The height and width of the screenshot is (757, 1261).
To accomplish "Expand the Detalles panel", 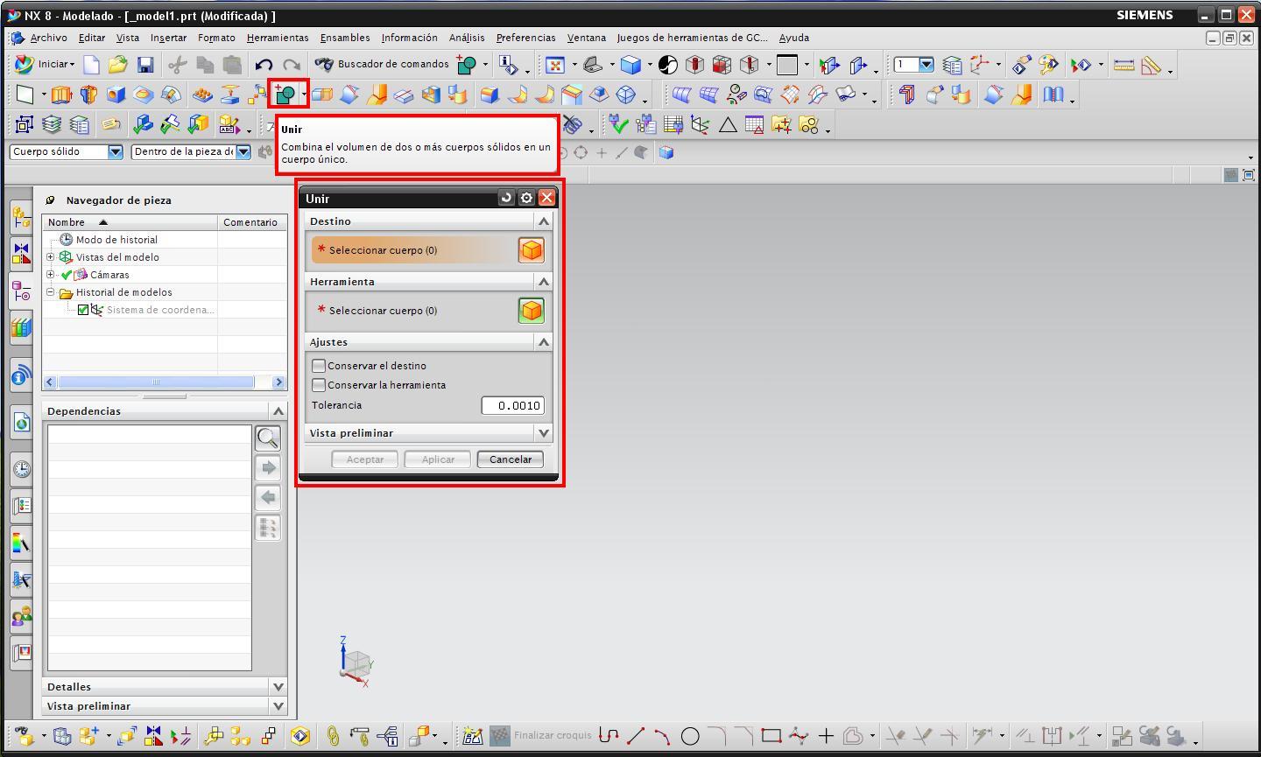I will pos(278,687).
